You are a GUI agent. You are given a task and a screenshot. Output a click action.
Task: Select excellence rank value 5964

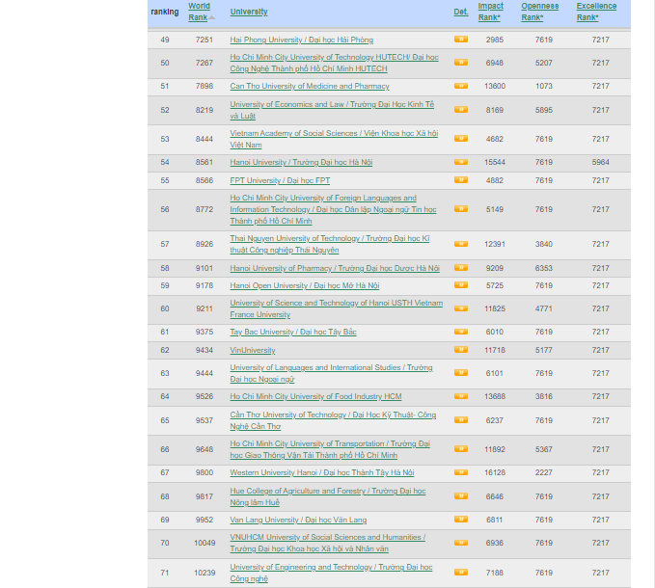(600, 162)
